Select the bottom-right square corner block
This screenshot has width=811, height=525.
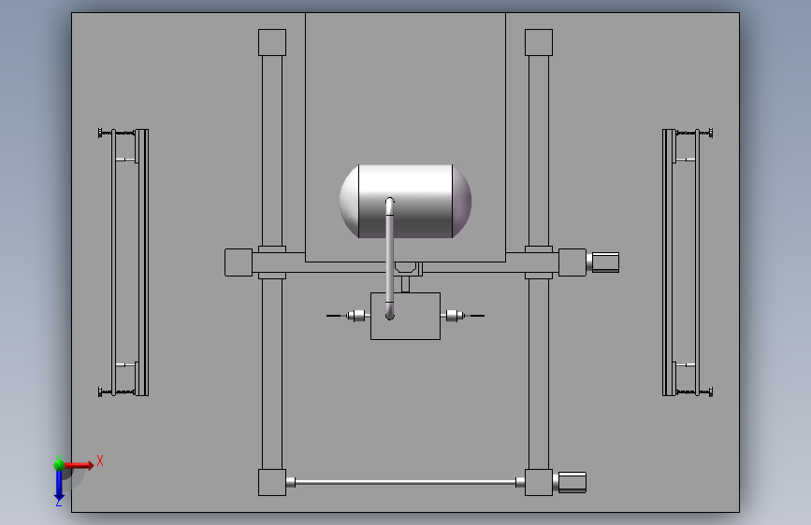(x=539, y=483)
